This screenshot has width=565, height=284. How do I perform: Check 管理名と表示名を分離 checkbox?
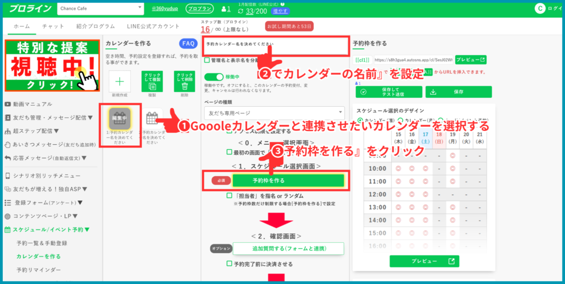tap(207, 60)
